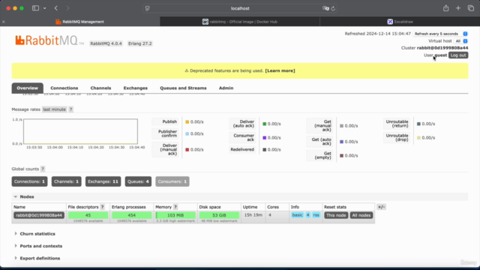This screenshot has width=480, height=270.
Task: Open node rabbit@0d1999808a44 in table
Action: (x=39, y=215)
